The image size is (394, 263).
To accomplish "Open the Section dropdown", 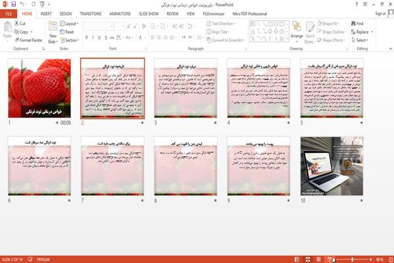I will [70, 40].
